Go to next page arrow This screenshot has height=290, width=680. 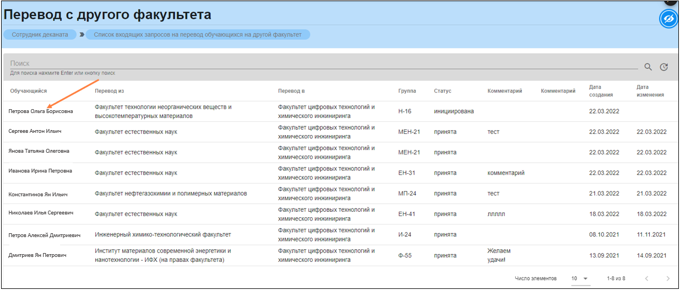(x=668, y=278)
